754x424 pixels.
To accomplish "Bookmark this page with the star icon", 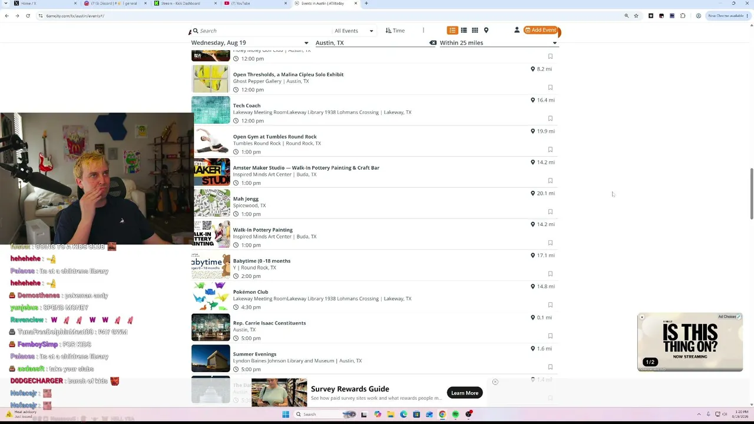I will click(x=636, y=16).
